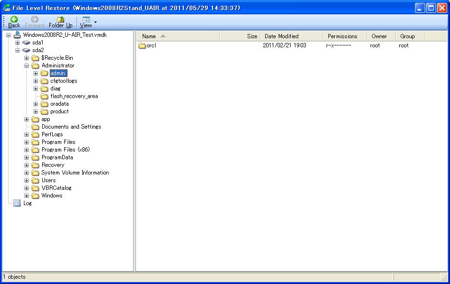Expand the ProgramData folder node
450x284 pixels.
click(26, 157)
